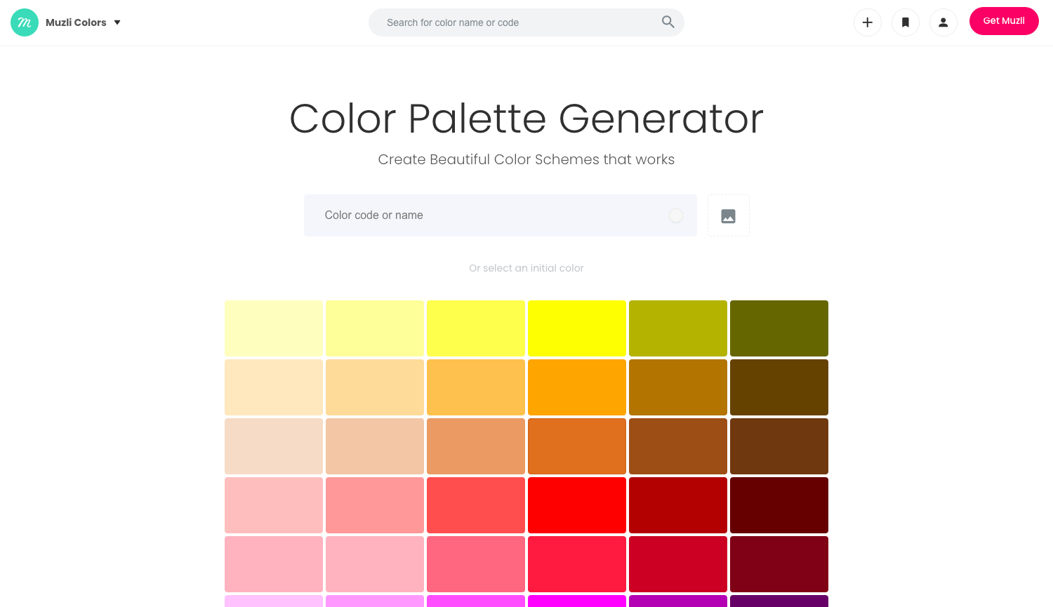Select the pure red color swatch
The image size is (1053, 607).
577,505
